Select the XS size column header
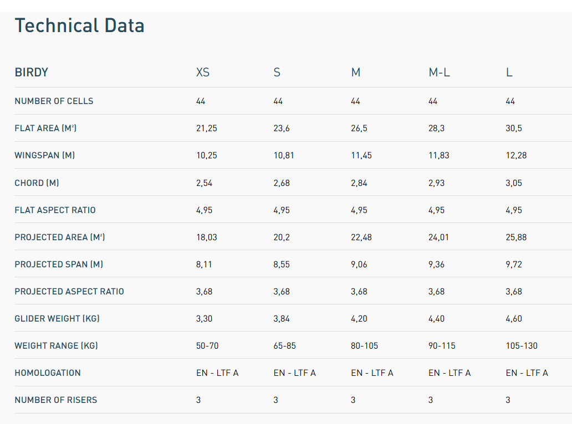Viewport: 572px width, 424px height. [x=203, y=73]
